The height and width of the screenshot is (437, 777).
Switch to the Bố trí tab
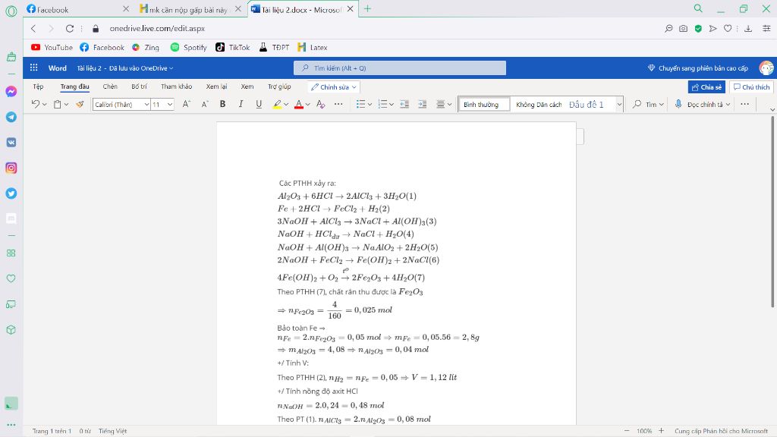click(140, 86)
